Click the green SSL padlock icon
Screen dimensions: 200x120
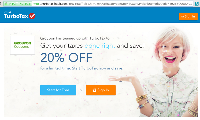point(6,4)
